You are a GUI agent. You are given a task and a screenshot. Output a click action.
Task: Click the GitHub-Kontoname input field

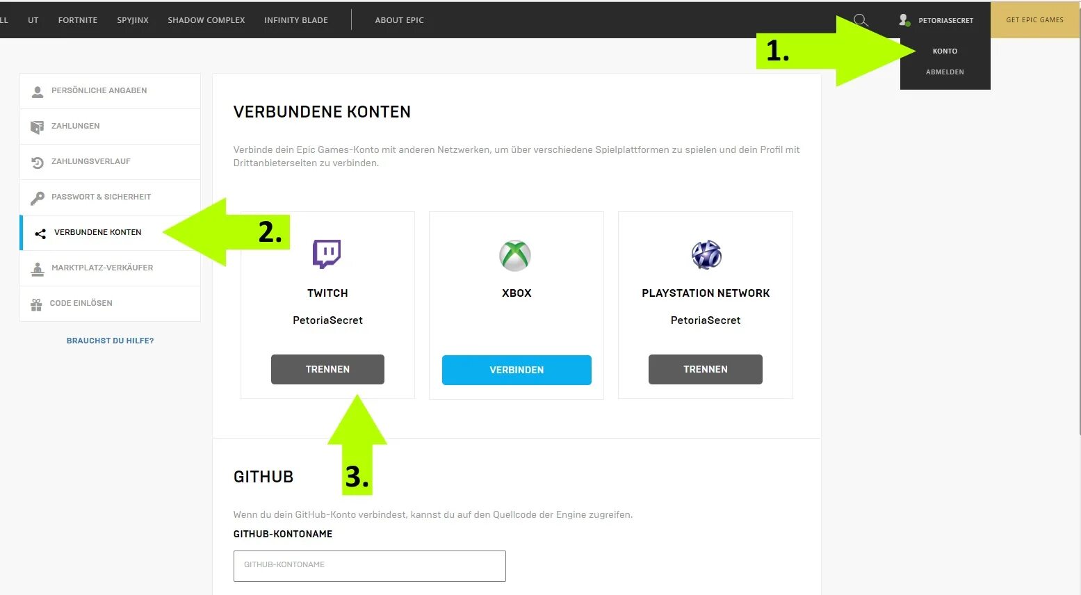pyautogui.click(x=370, y=566)
